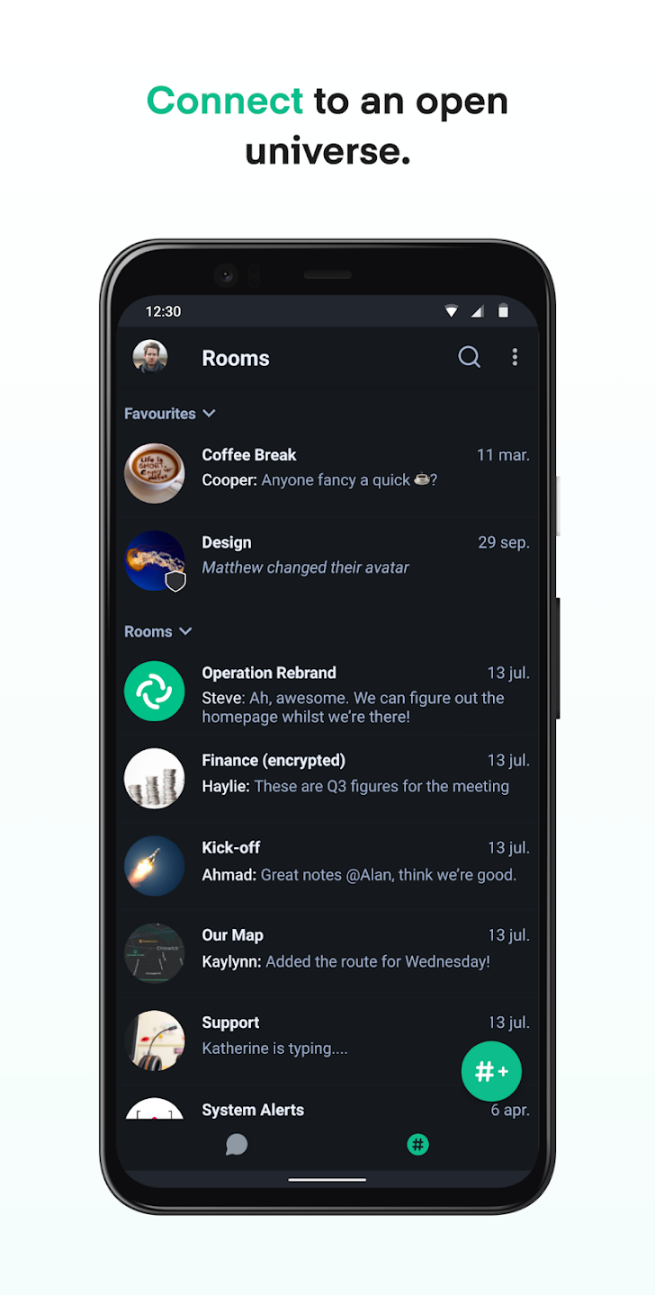Collapse the Rooms section chevron

tap(185, 631)
